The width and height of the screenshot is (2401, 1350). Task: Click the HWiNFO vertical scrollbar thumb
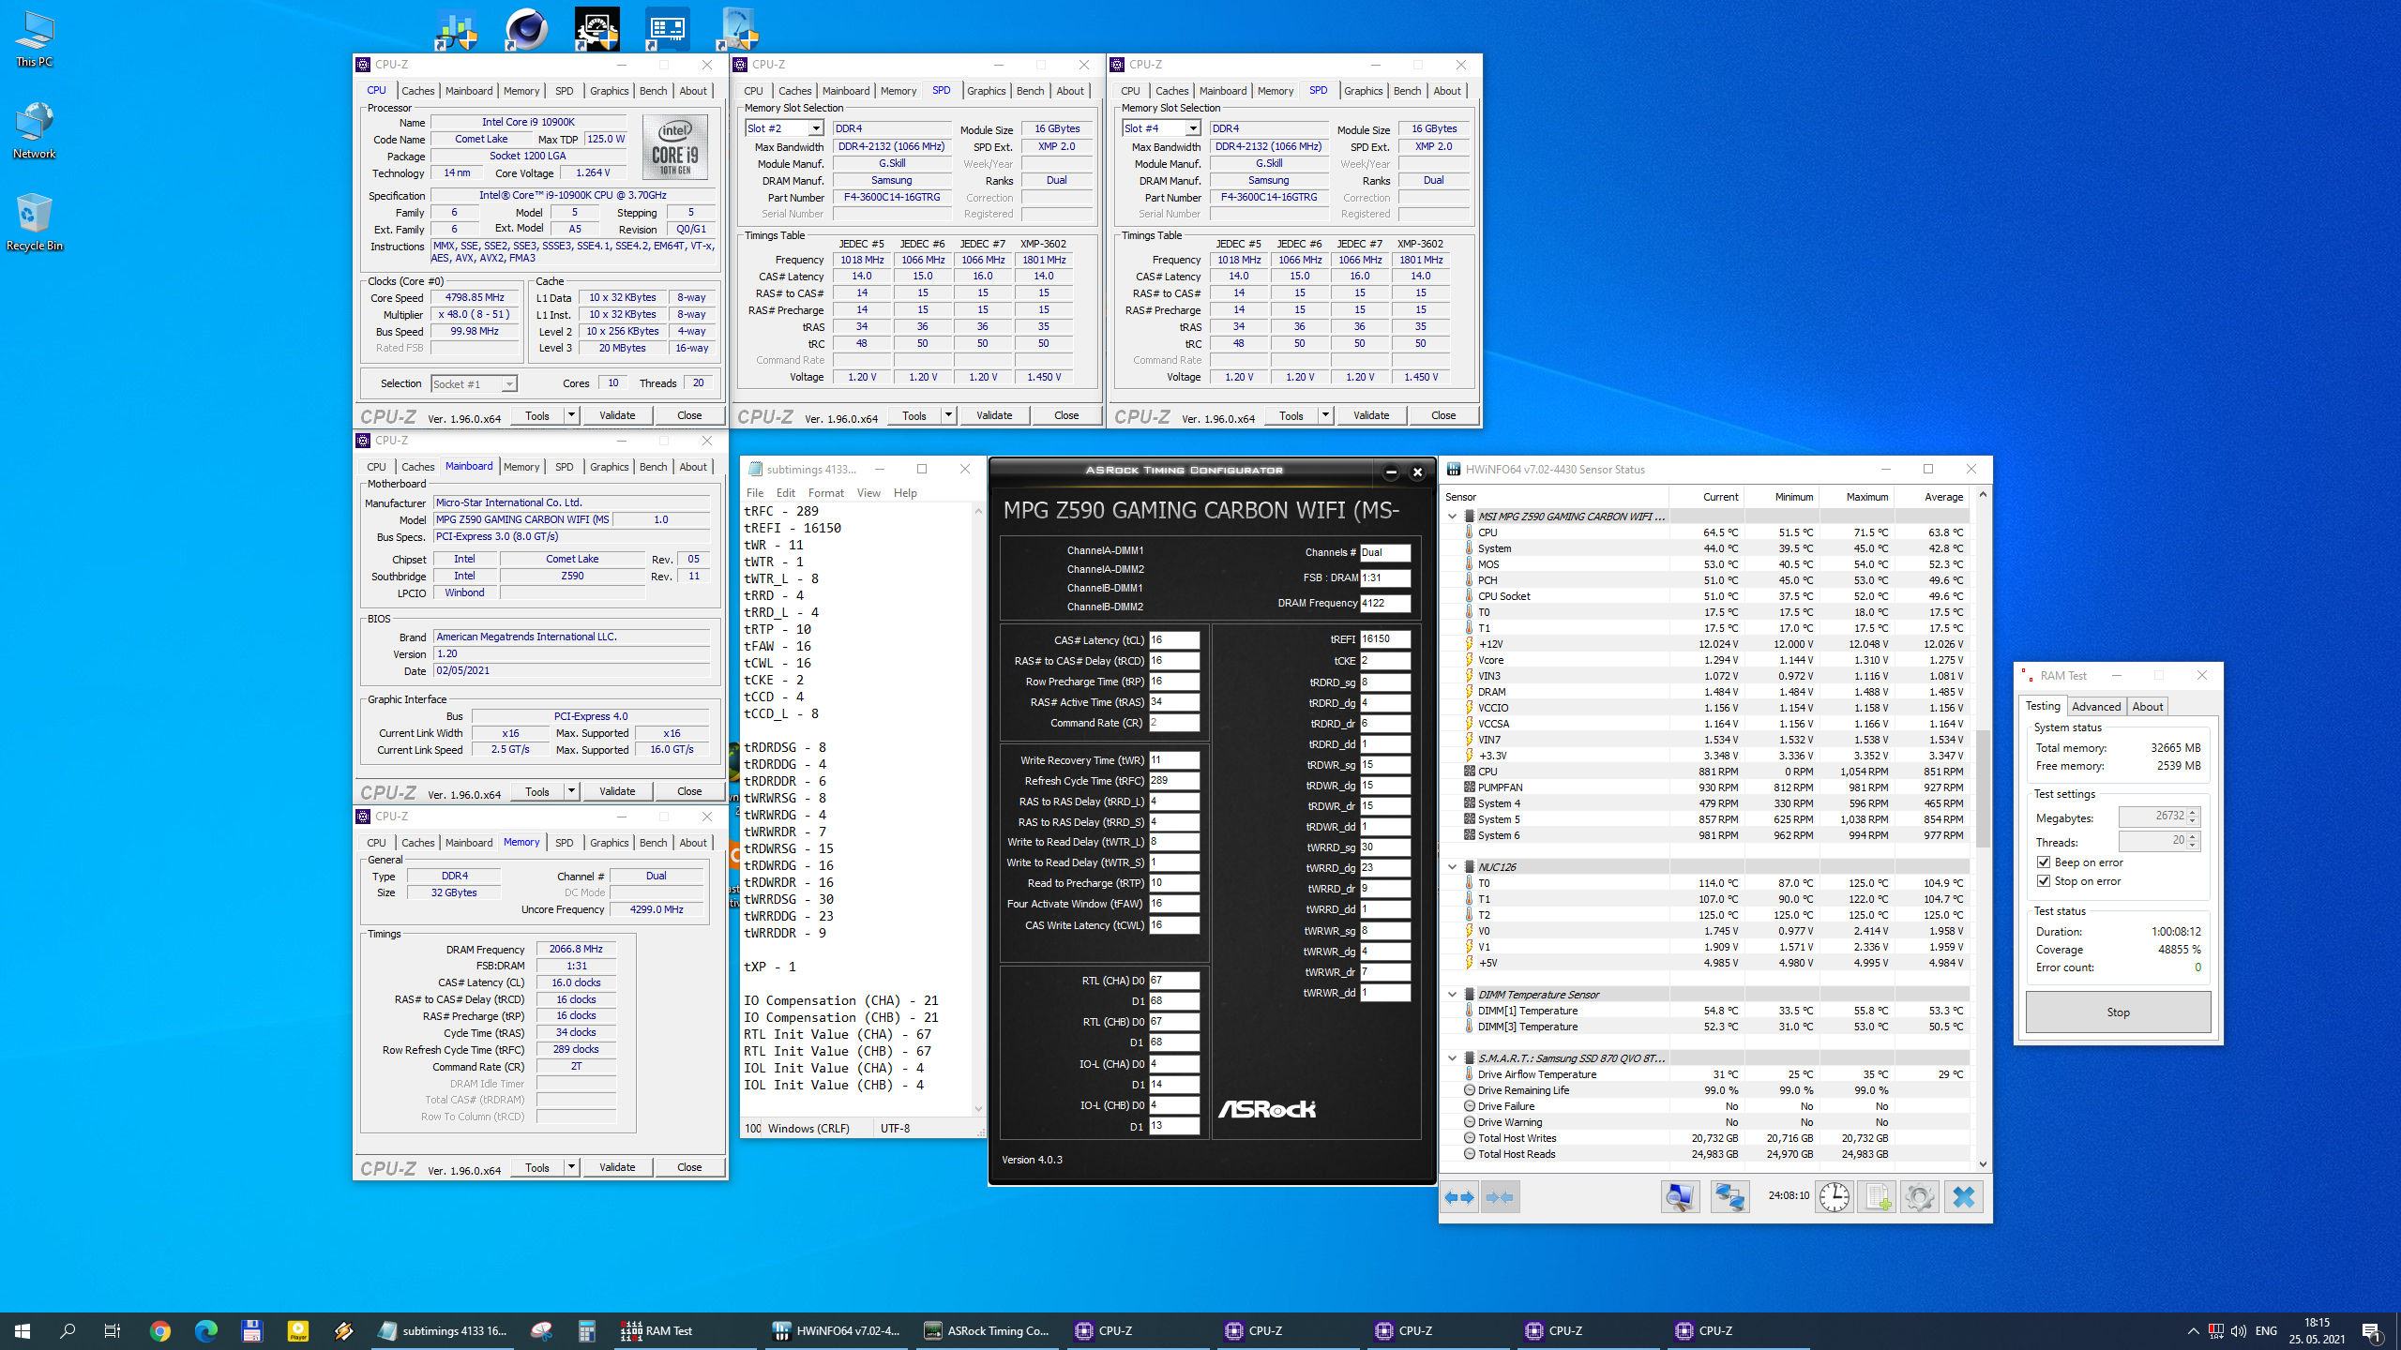(x=1982, y=787)
